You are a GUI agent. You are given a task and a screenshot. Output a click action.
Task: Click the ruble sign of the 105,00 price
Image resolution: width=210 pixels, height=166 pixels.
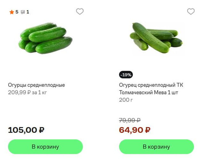click(x=41, y=130)
